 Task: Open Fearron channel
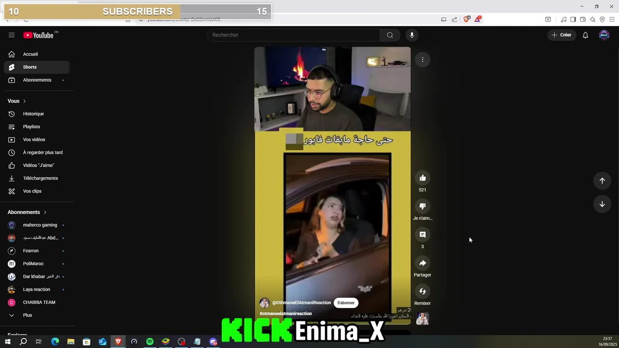pyautogui.click(x=37, y=251)
